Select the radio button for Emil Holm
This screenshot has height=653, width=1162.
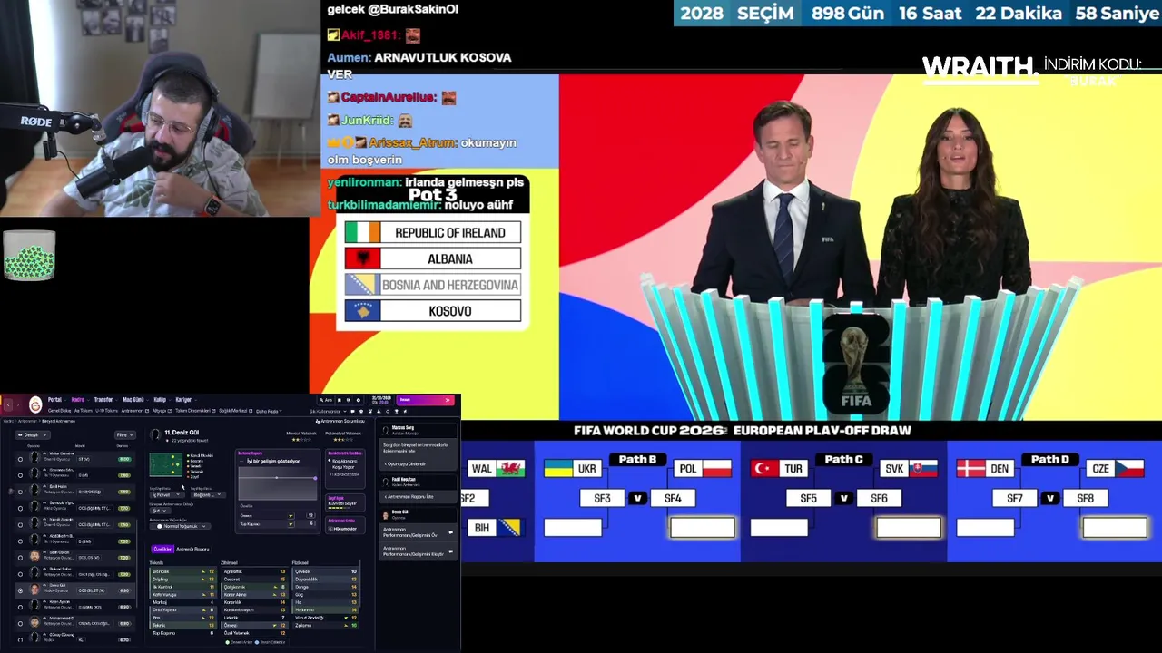20,492
